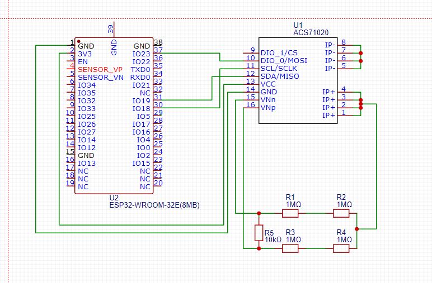Select the DIO_0/MOSI pin label

tap(284, 60)
